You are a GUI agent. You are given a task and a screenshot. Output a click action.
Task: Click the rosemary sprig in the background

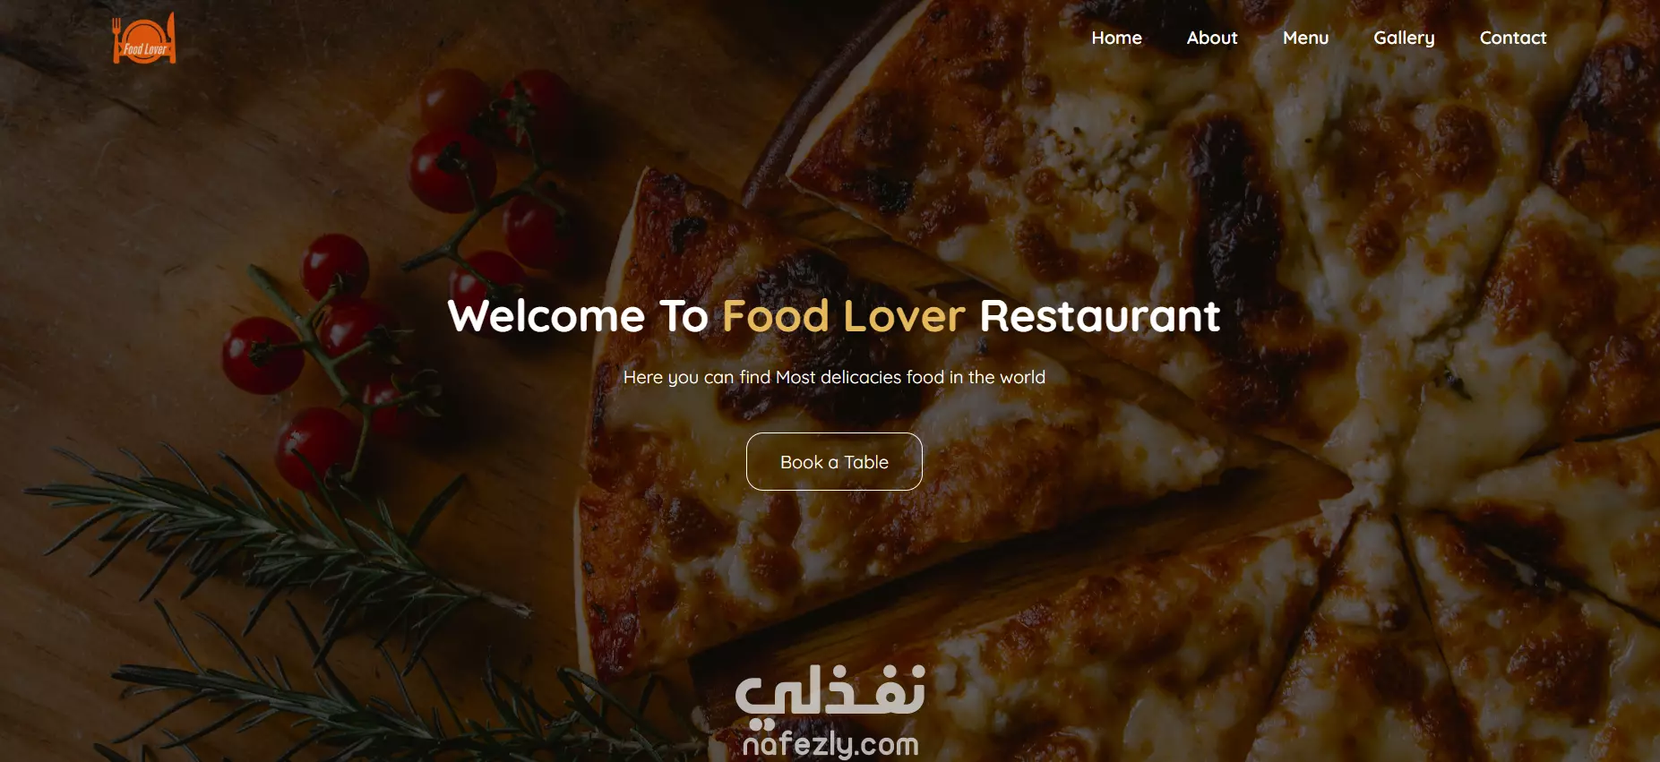(269, 555)
